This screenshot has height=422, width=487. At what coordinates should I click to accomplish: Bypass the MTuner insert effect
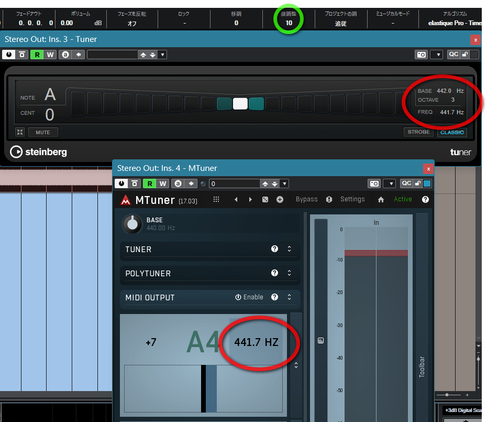point(135,183)
